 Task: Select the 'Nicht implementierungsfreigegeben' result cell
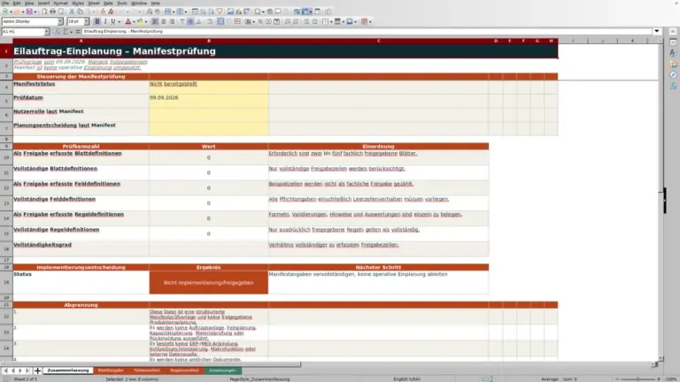[209, 282]
